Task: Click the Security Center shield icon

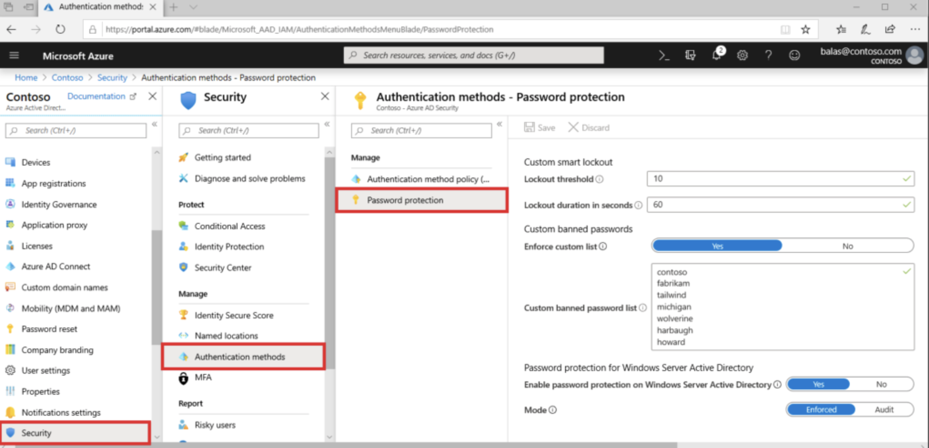Action: [184, 268]
